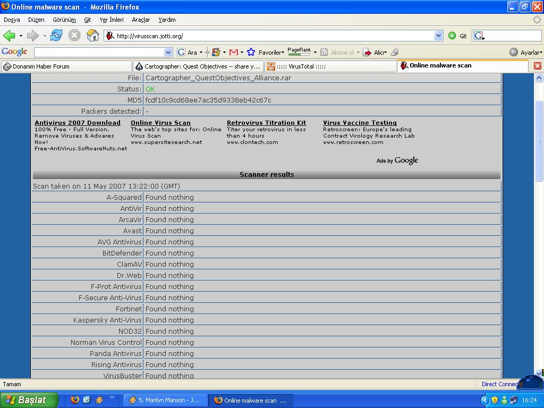Viewport: 544px width, 408px height.
Task: Open the Virus Vaccine Testing ad link
Action: 360,123
